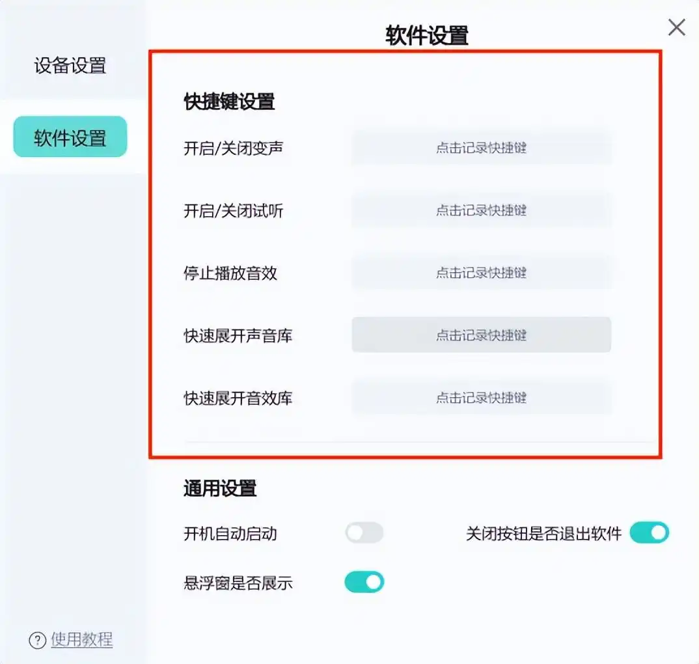Turn off 悬浮窗是否展示 switch
Screen dimensions: 699x664
tap(364, 582)
